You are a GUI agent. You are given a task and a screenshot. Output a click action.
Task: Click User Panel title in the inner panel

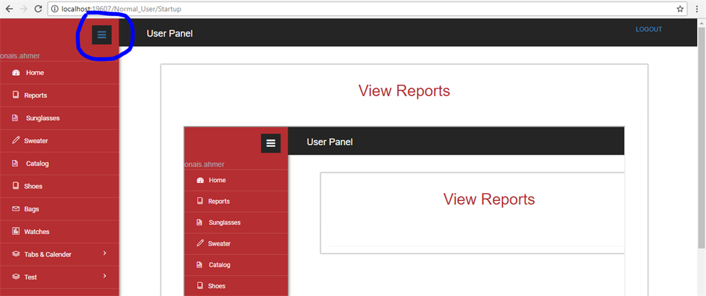[330, 142]
